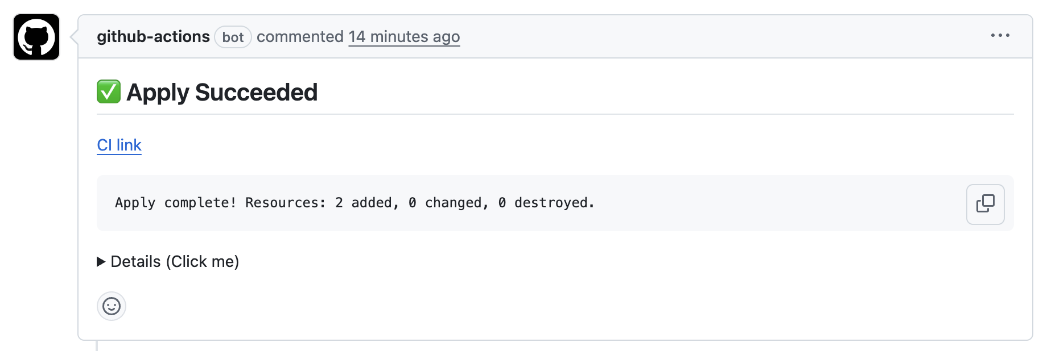Screen dimensions: 1047x351
Task: Open the add reaction smiley picker
Action: point(112,306)
